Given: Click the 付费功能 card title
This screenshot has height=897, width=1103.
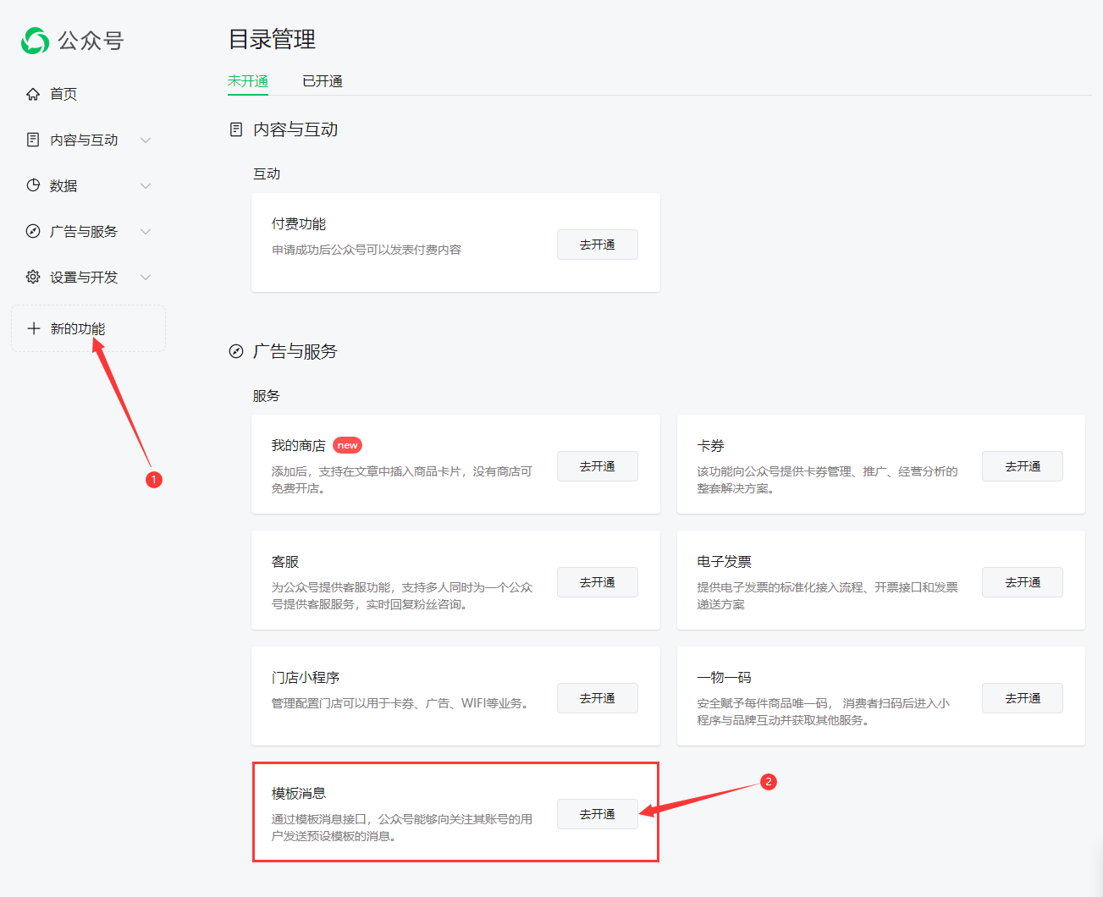Looking at the screenshot, I should 299,223.
